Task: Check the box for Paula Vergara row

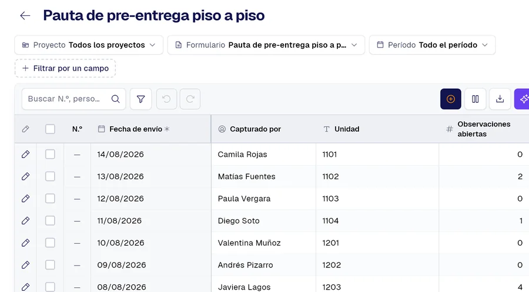Action: click(50, 199)
